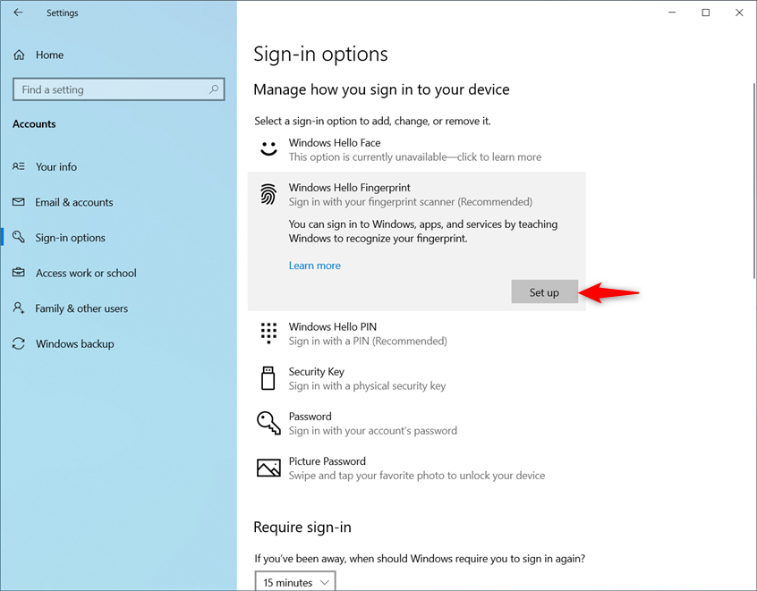Open Access work or school
This screenshot has height=591, width=757.
coord(119,273)
